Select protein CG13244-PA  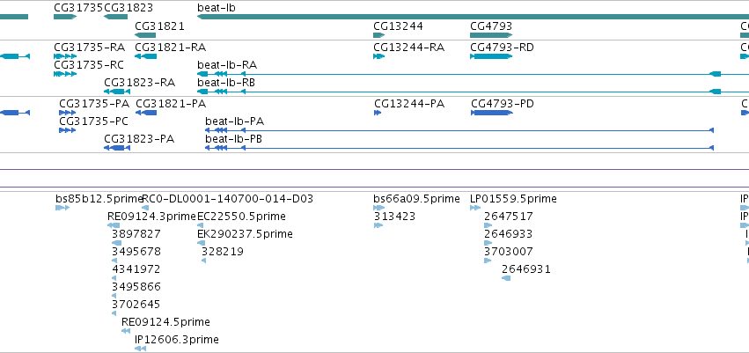pyautogui.click(x=378, y=113)
